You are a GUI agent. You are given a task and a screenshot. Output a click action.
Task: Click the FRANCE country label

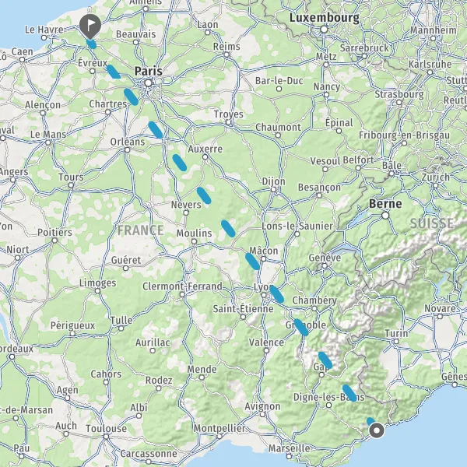140,230
